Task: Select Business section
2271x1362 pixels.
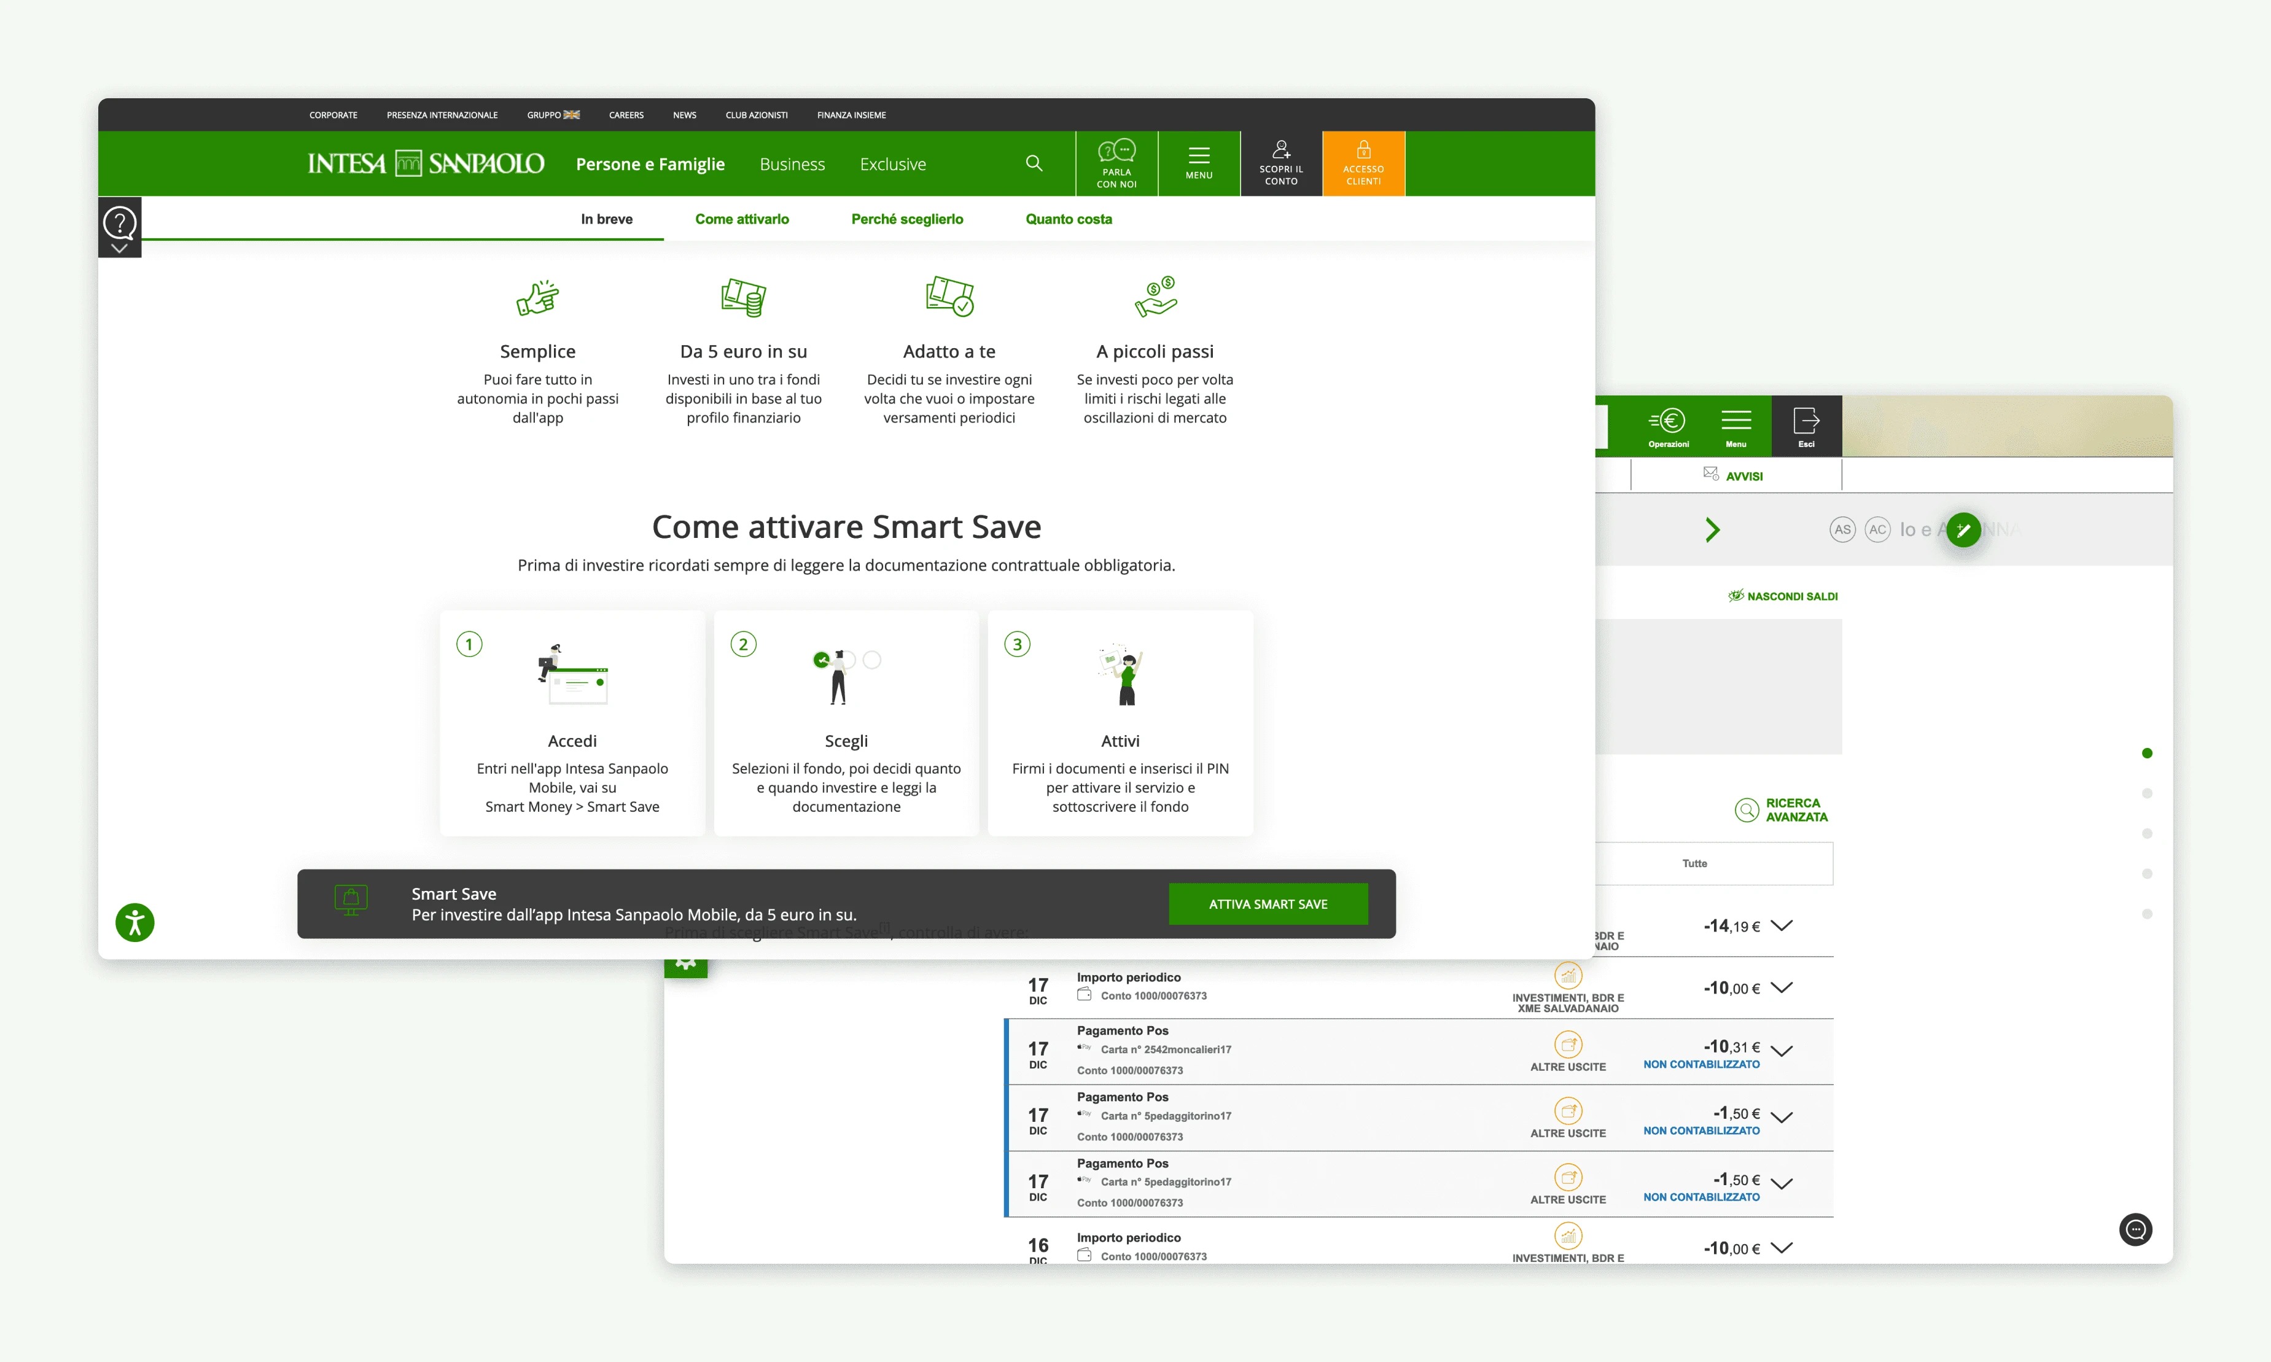Action: [792, 163]
